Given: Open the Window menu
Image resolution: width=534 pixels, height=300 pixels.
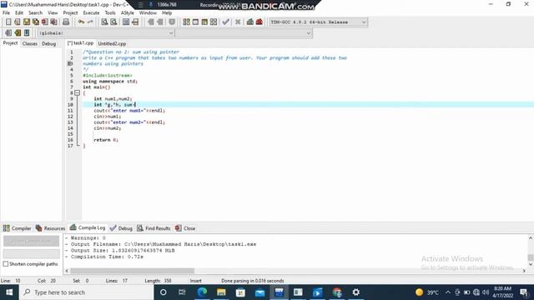Looking at the screenshot, I should (x=148, y=13).
